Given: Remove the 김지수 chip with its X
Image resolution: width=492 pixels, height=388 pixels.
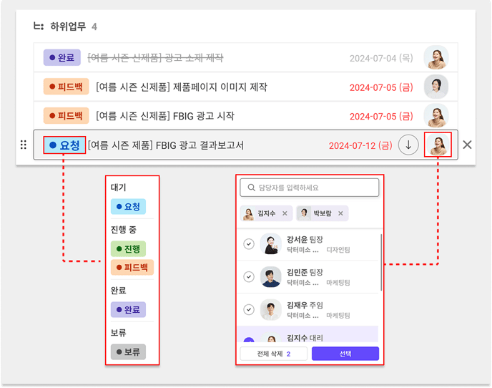Looking at the screenshot, I should click(x=285, y=213).
